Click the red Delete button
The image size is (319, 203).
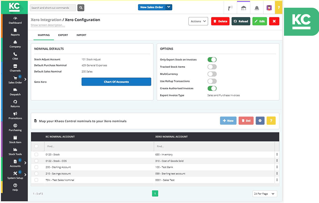click(x=221, y=21)
